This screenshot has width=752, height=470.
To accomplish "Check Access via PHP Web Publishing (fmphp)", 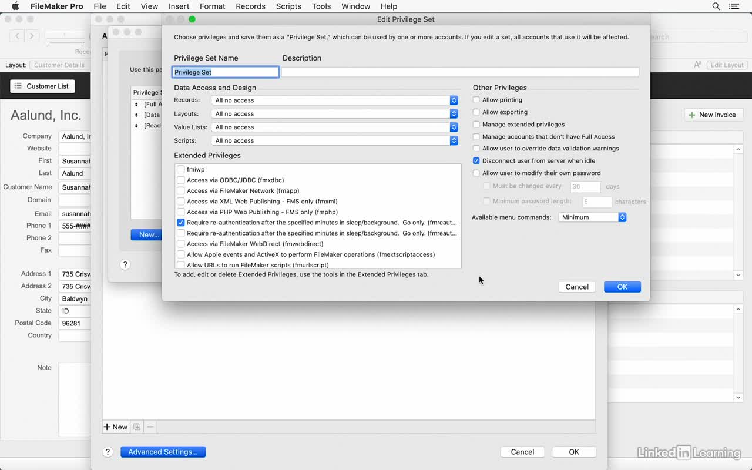I will click(181, 212).
